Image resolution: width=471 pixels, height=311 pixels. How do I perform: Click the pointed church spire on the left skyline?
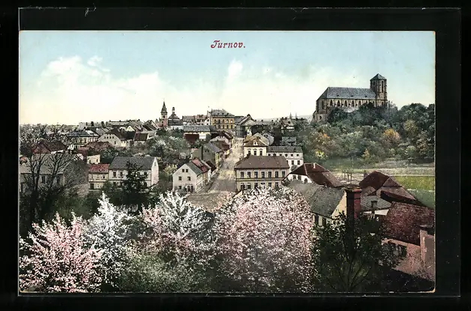click(163, 110)
